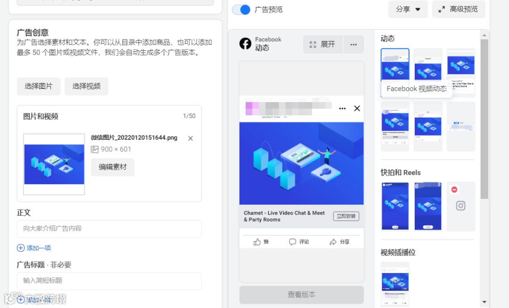The width and height of the screenshot is (509, 308).
Task: Open 高级预览 full preview
Action: [459, 9]
